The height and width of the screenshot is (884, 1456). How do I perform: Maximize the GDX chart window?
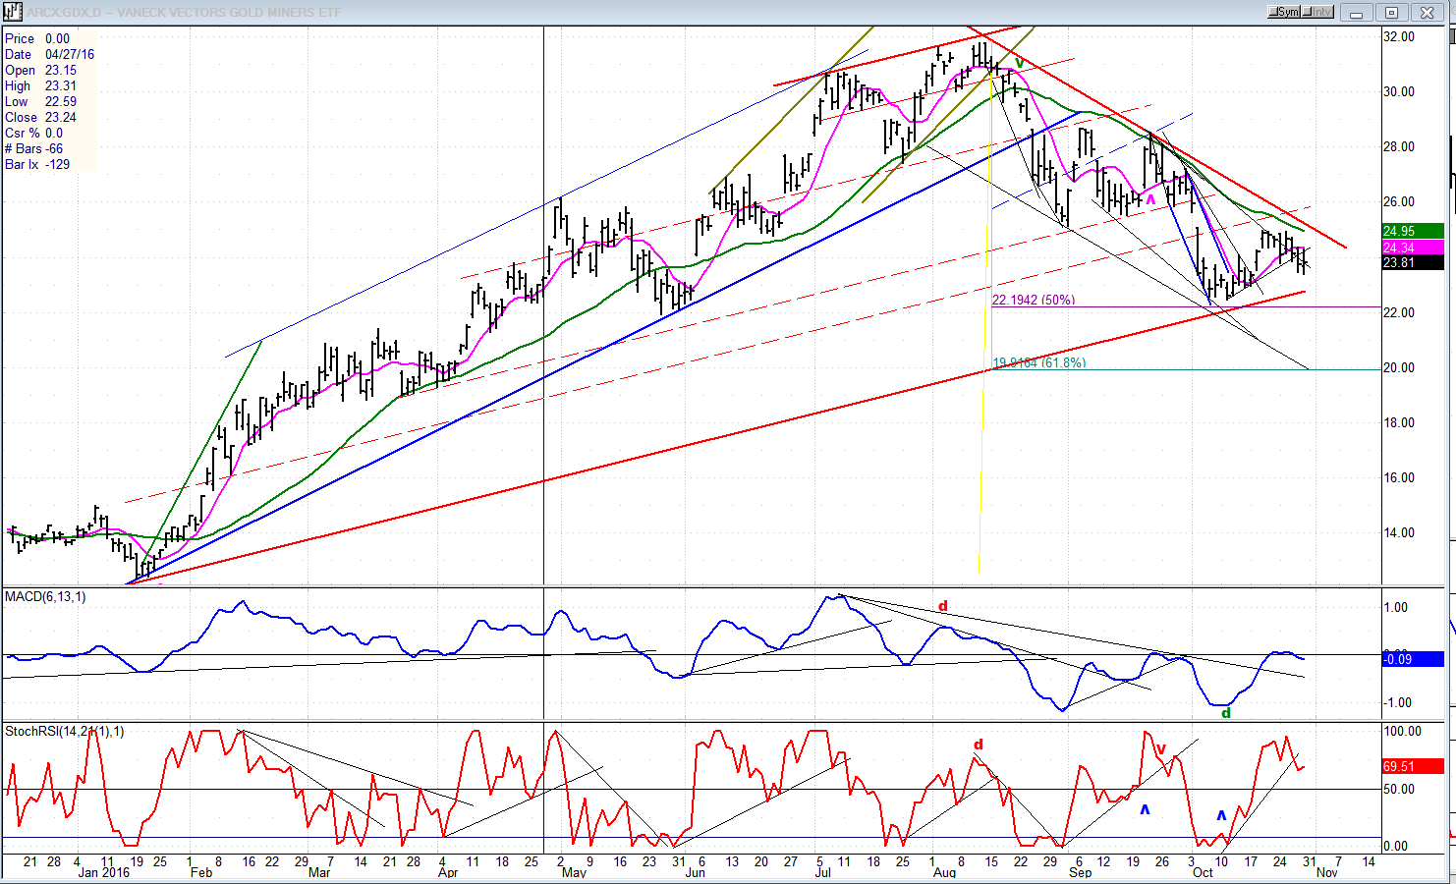point(1392,13)
